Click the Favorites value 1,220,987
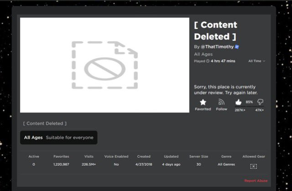 tap(61, 165)
